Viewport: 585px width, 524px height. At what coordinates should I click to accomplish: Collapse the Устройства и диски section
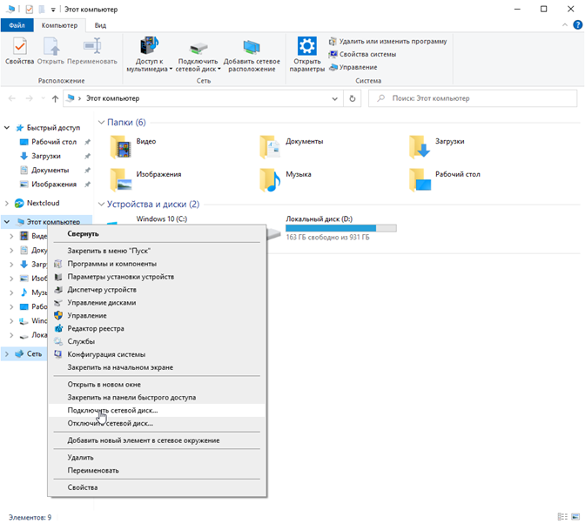coord(101,205)
